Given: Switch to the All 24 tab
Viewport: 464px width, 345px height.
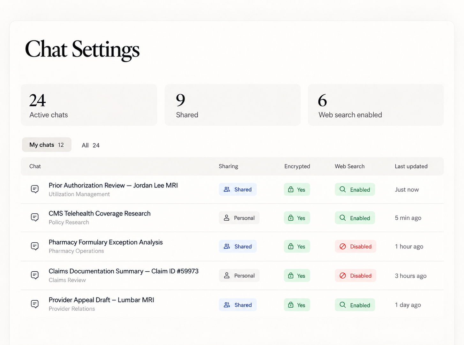Looking at the screenshot, I should (x=91, y=145).
